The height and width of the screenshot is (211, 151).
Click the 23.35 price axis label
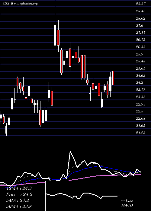coord(141,97)
